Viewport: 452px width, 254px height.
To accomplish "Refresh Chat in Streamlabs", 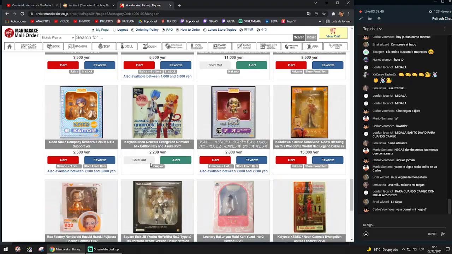I will point(442,18).
